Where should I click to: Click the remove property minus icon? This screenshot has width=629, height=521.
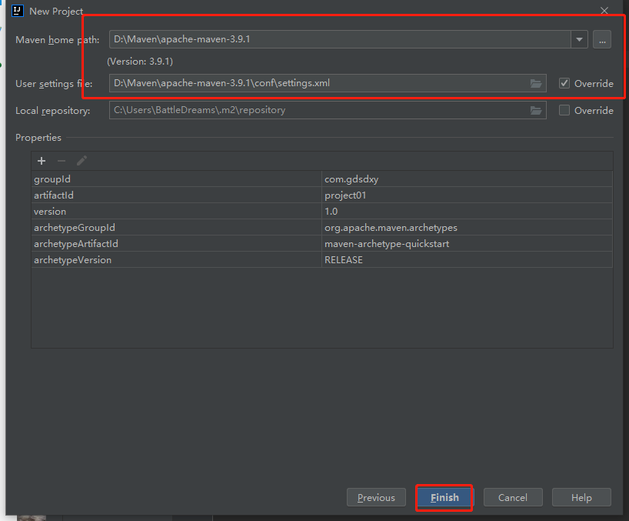point(62,161)
